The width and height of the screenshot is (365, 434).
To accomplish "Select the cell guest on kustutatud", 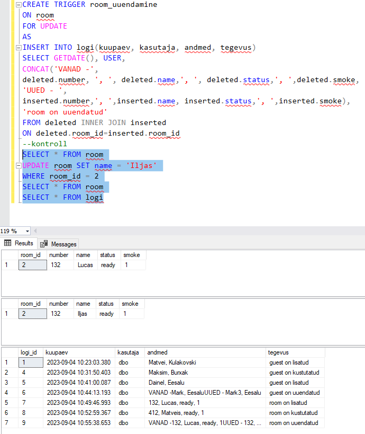I will tap(295, 373).
